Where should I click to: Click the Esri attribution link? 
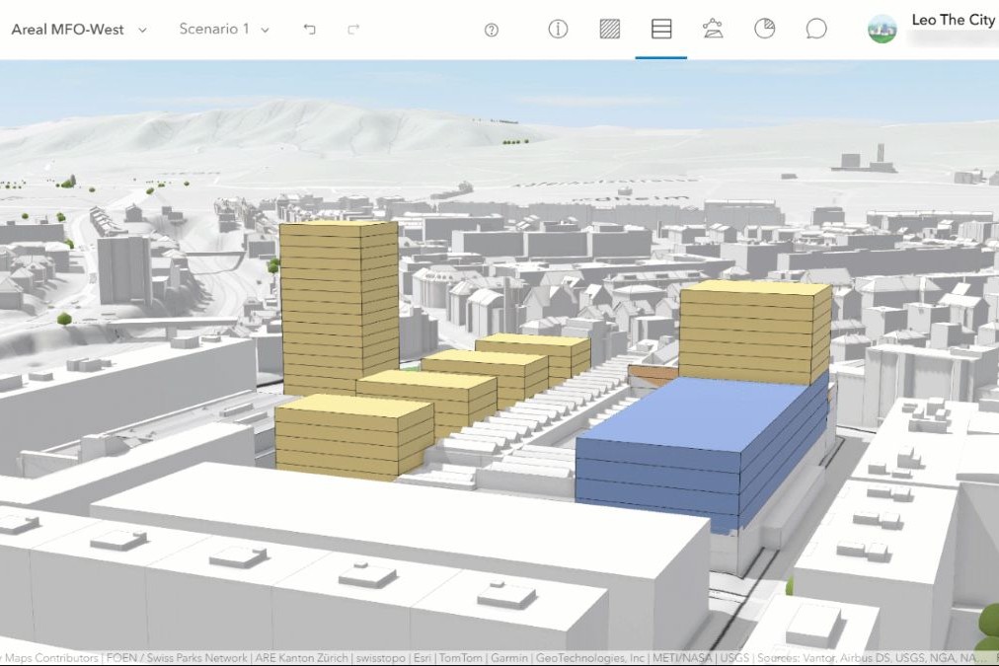(423, 657)
